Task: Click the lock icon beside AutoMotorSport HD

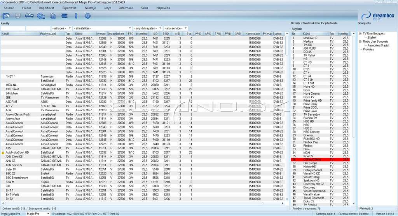Action: pos(3,152)
